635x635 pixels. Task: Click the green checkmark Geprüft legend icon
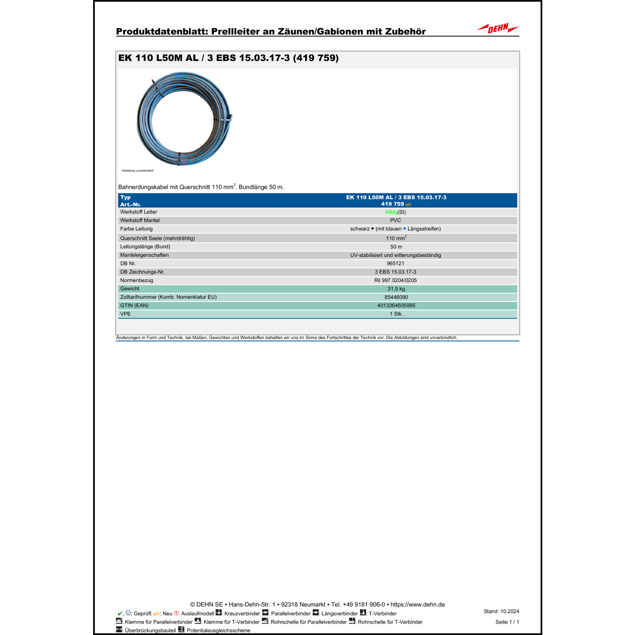click(120, 613)
